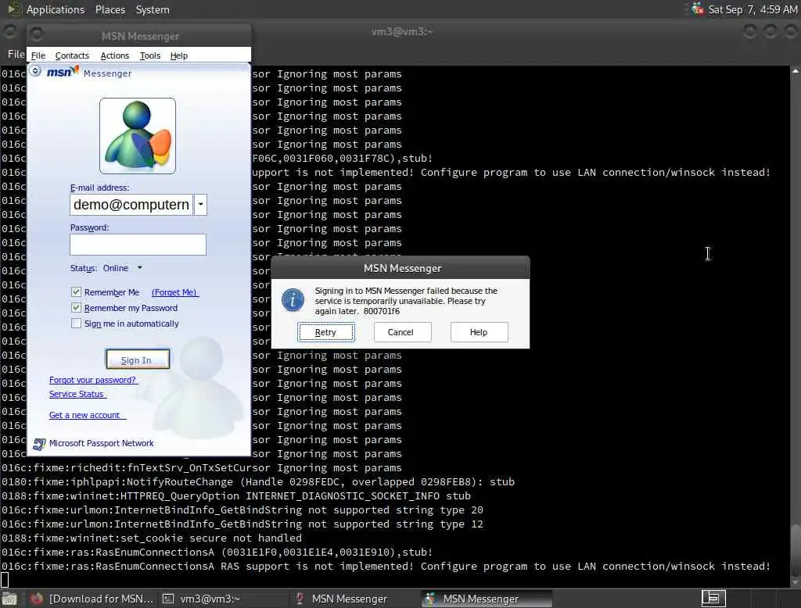Focus the Password input field
The image size is (801, 608).
[x=138, y=245]
